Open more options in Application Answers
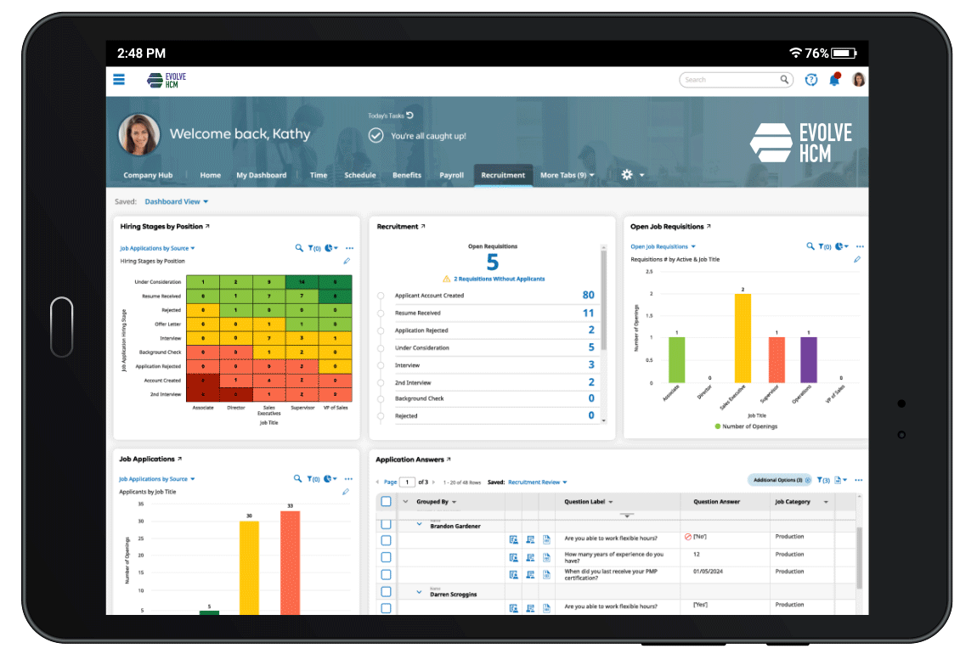This screenshot has height=654, width=977. [859, 480]
